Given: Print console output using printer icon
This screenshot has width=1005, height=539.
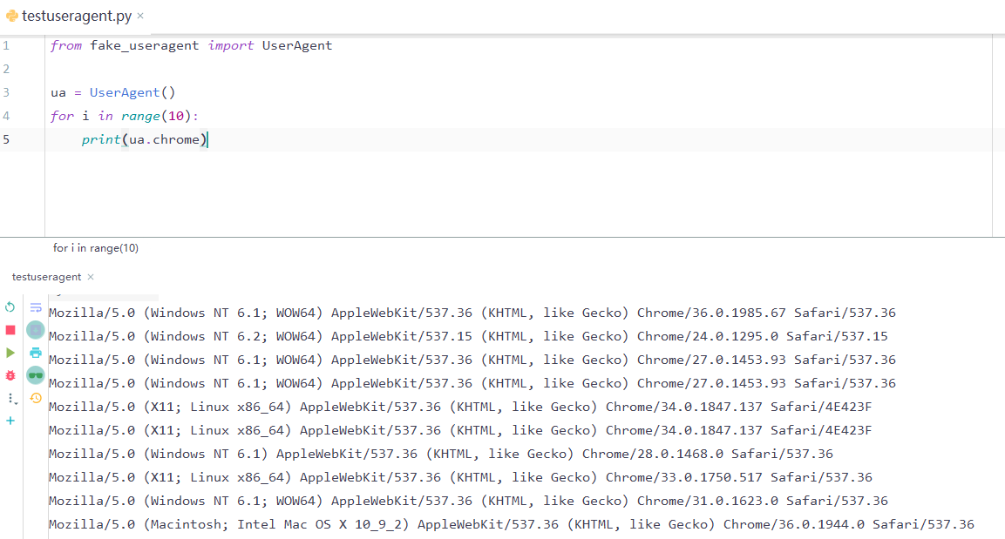Looking at the screenshot, I should [x=35, y=352].
